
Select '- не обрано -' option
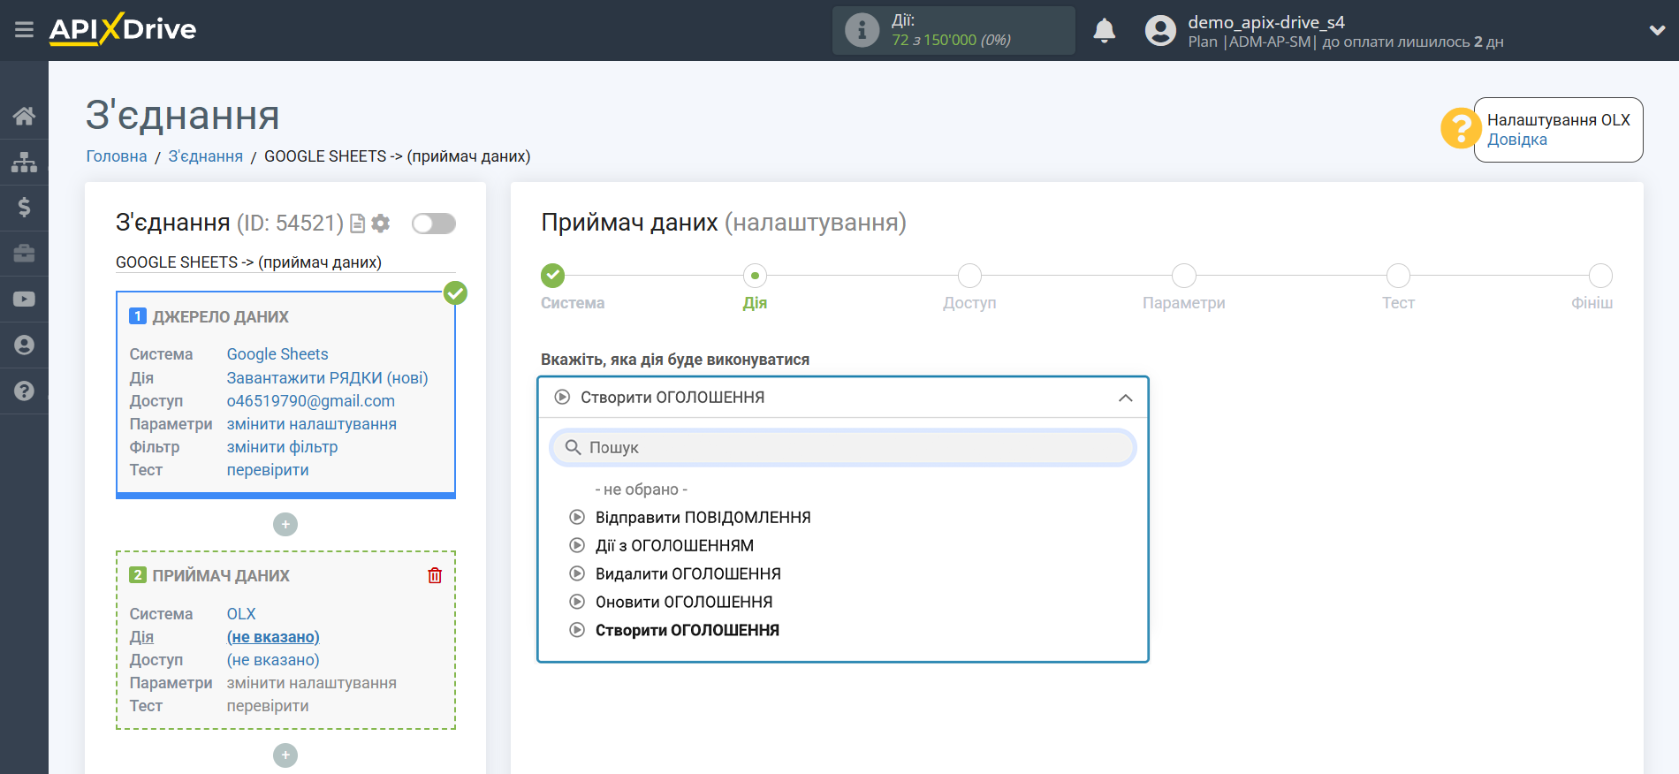641,489
